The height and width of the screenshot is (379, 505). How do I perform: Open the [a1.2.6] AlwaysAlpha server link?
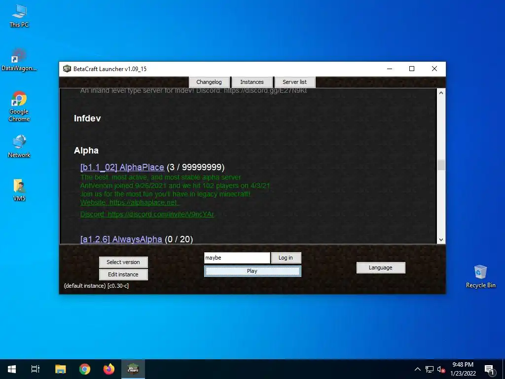click(x=121, y=239)
